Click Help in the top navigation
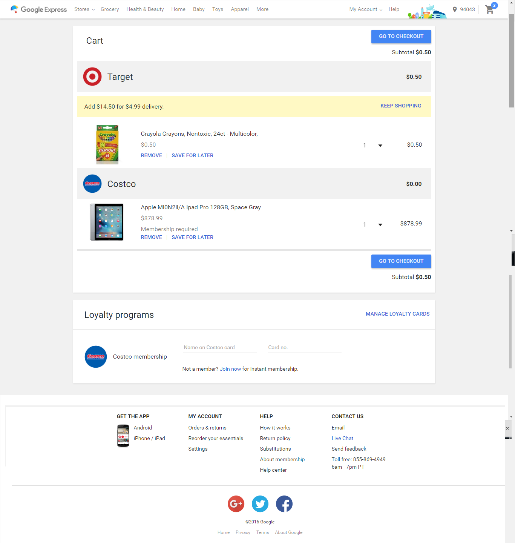Screen dimensions: 515x543 394,9
